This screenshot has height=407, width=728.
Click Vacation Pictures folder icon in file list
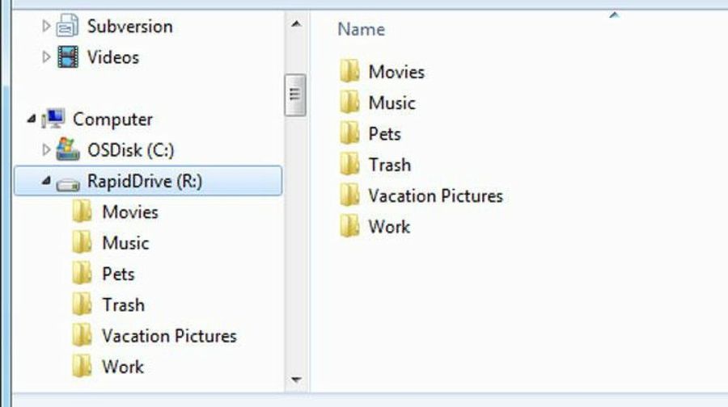point(349,195)
